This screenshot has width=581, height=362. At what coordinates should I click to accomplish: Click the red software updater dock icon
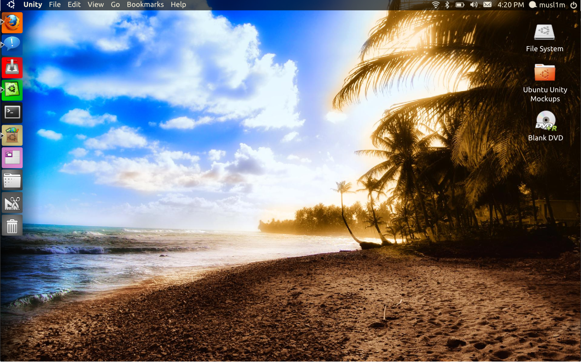[12, 68]
